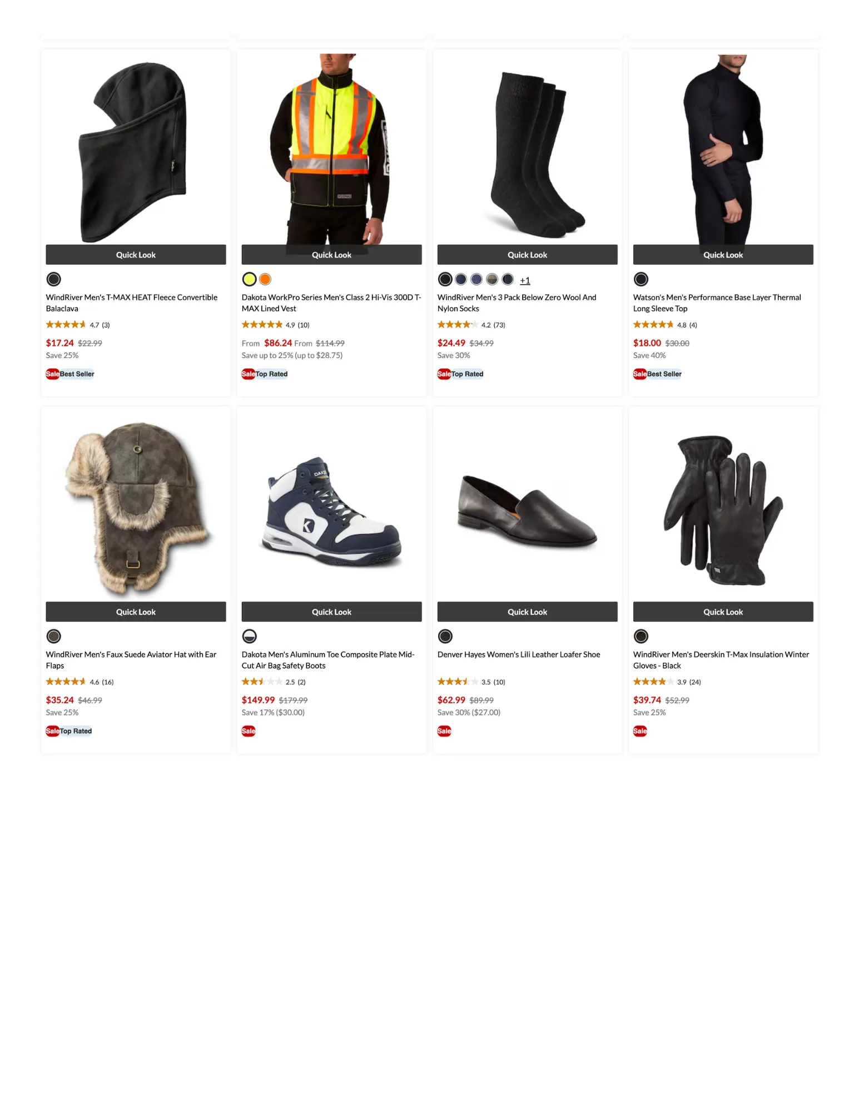Open Quick Look for the deerskin winter gloves

[x=723, y=612]
